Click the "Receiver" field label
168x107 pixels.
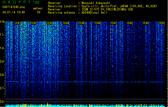[x=54, y=9]
